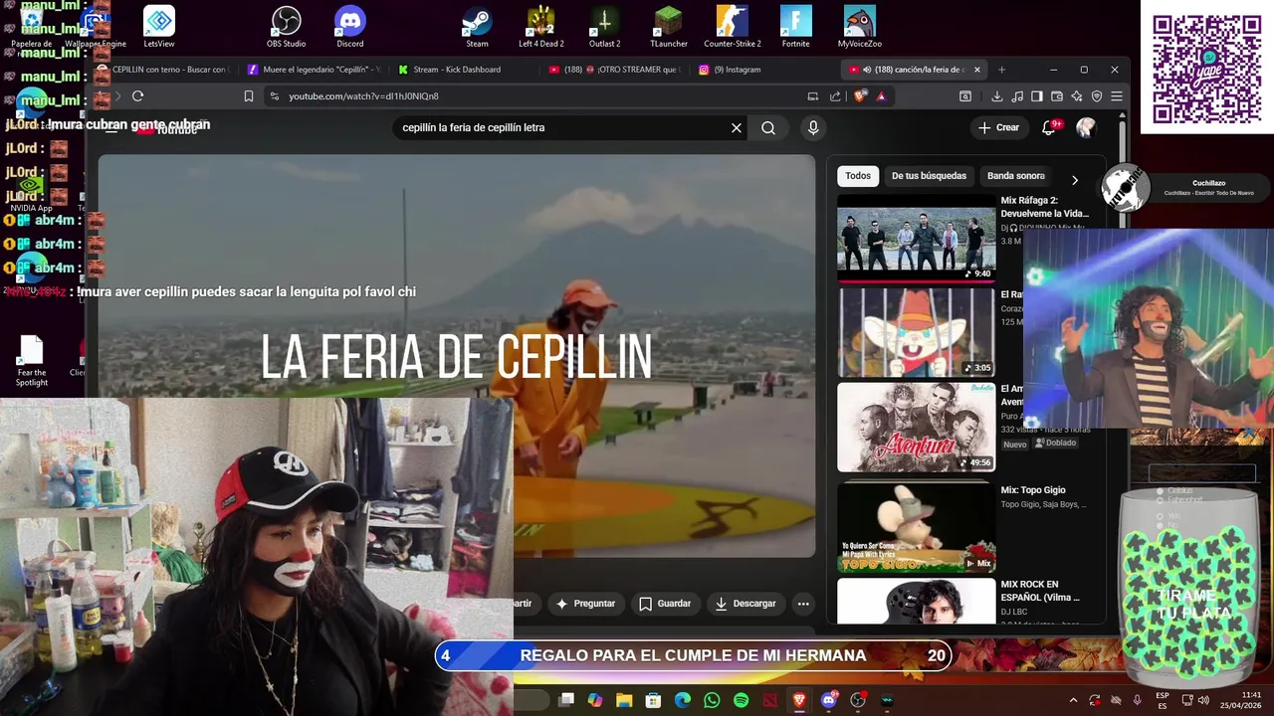1274x716 pixels.
Task: Clear the YouTube search box text
Action: coord(737,127)
